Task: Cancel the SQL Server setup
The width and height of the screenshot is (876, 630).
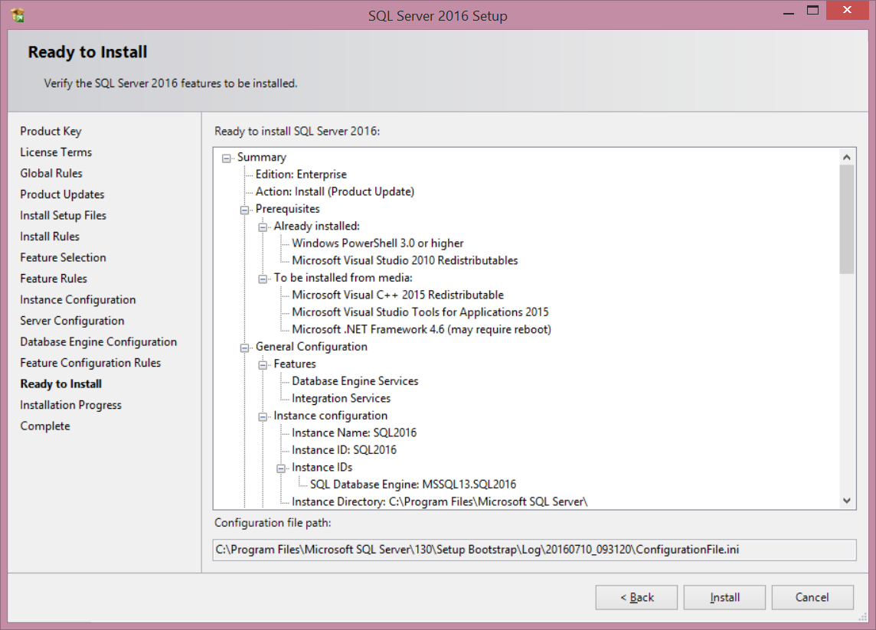Action: click(812, 598)
